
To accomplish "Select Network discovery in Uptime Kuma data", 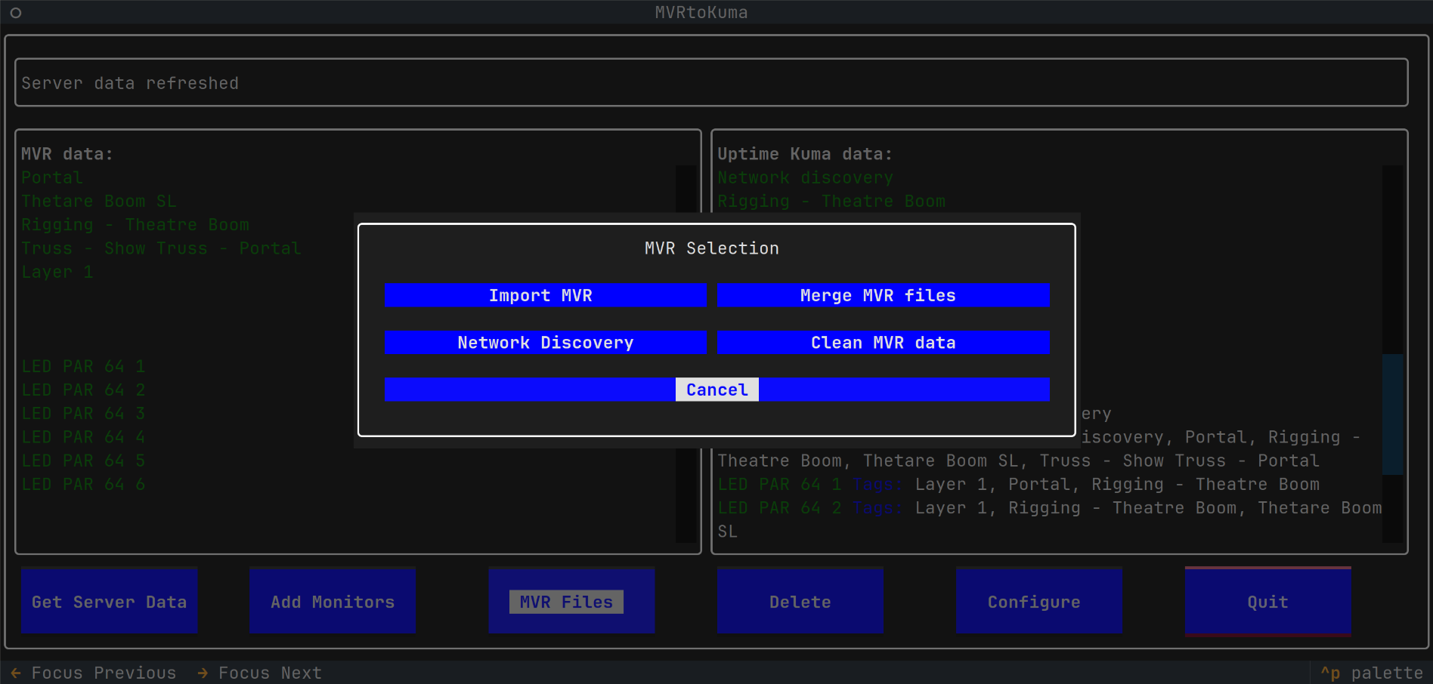I will tap(806, 177).
